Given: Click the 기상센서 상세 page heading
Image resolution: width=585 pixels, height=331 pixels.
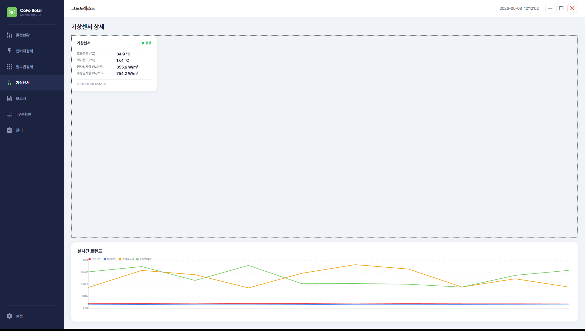Looking at the screenshot, I should (x=88, y=27).
